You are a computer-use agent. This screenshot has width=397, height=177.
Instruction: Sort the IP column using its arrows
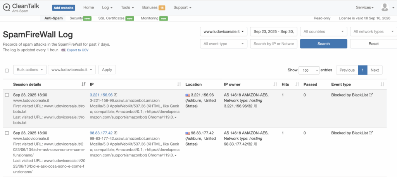tap(179, 84)
